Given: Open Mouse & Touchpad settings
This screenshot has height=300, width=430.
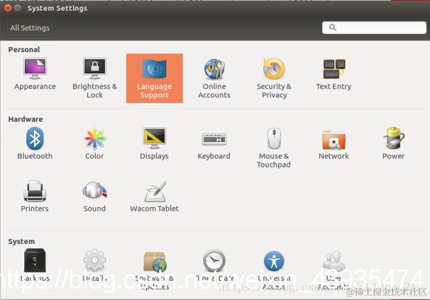Looking at the screenshot, I should click(274, 148).
